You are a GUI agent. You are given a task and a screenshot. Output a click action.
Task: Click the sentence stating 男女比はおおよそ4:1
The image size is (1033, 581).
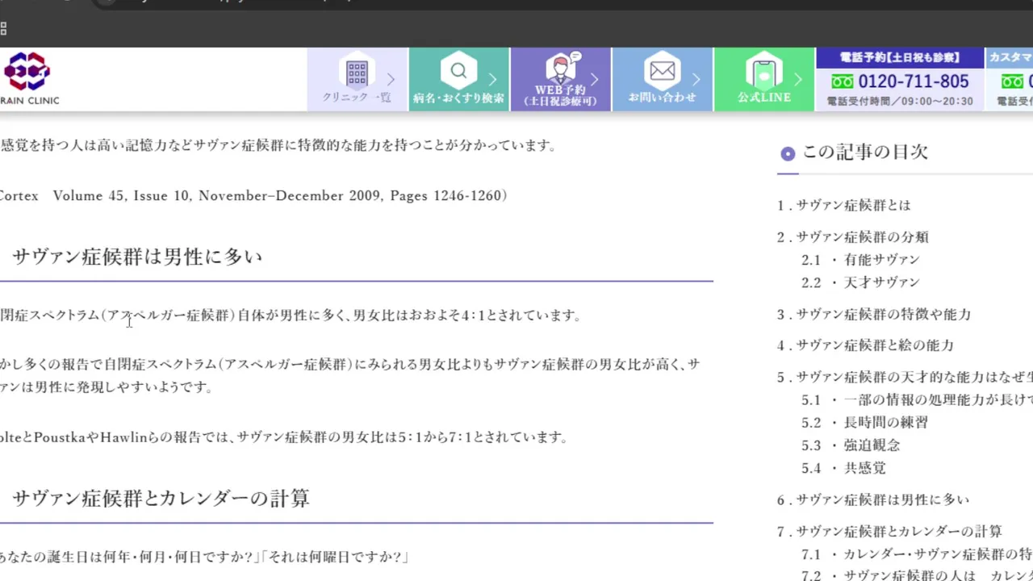pos(291,315)
